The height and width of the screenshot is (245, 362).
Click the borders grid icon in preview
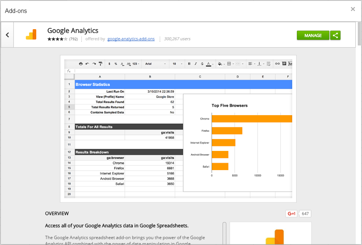(x=229, y=64)
